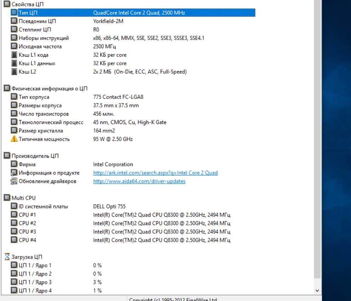
Task: Click the chip icon beside 'CPU #1'
Action: [14, 214]
